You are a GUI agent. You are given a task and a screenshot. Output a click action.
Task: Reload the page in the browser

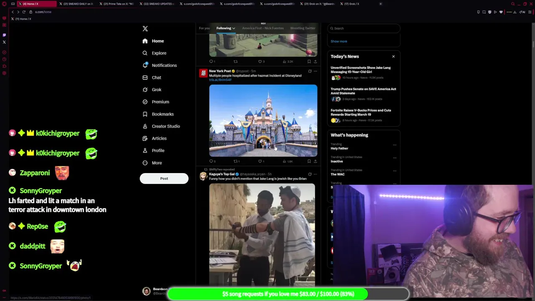[24, 12]
